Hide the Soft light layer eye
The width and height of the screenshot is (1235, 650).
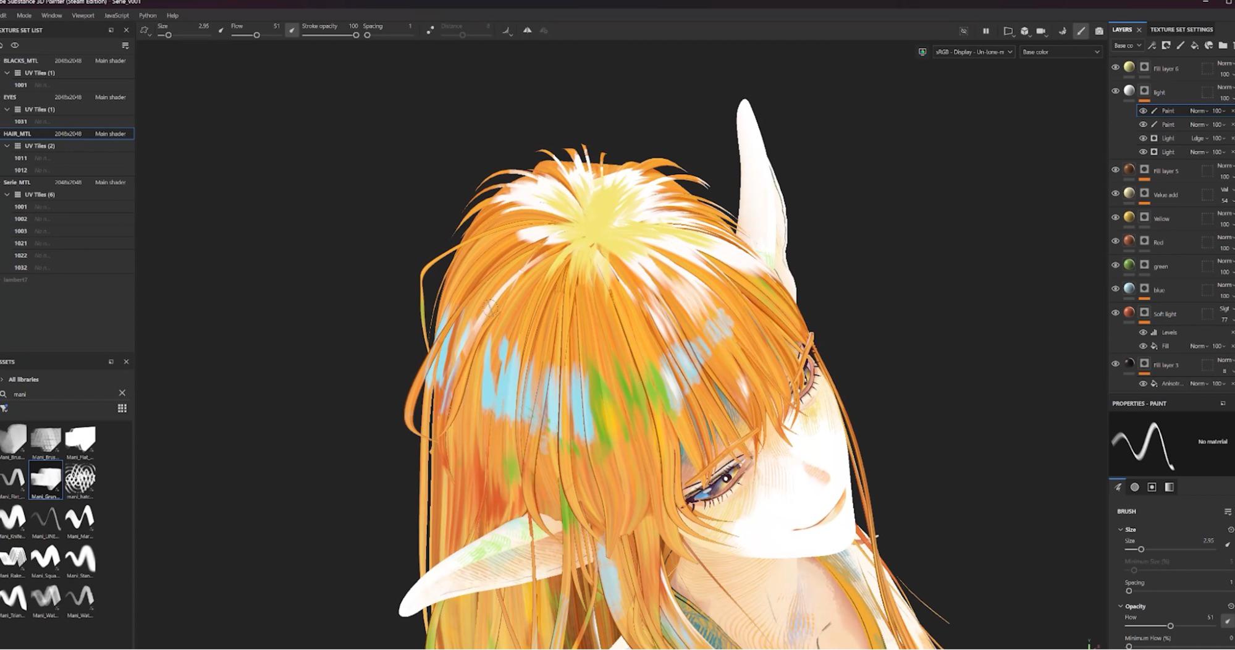coord(1116,313)
